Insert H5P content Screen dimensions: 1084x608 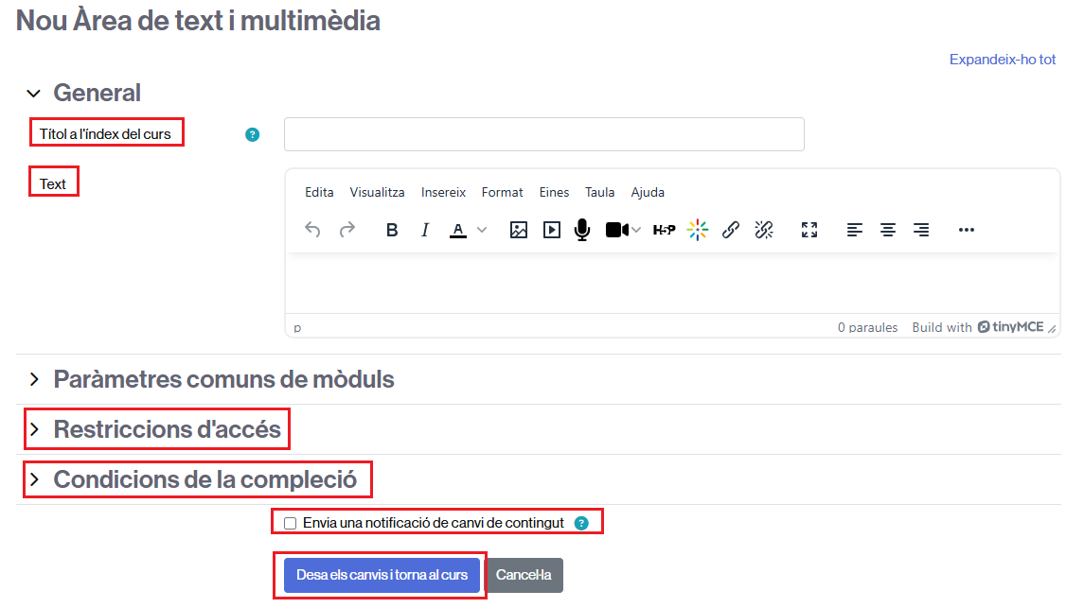[x=665, y=230]
